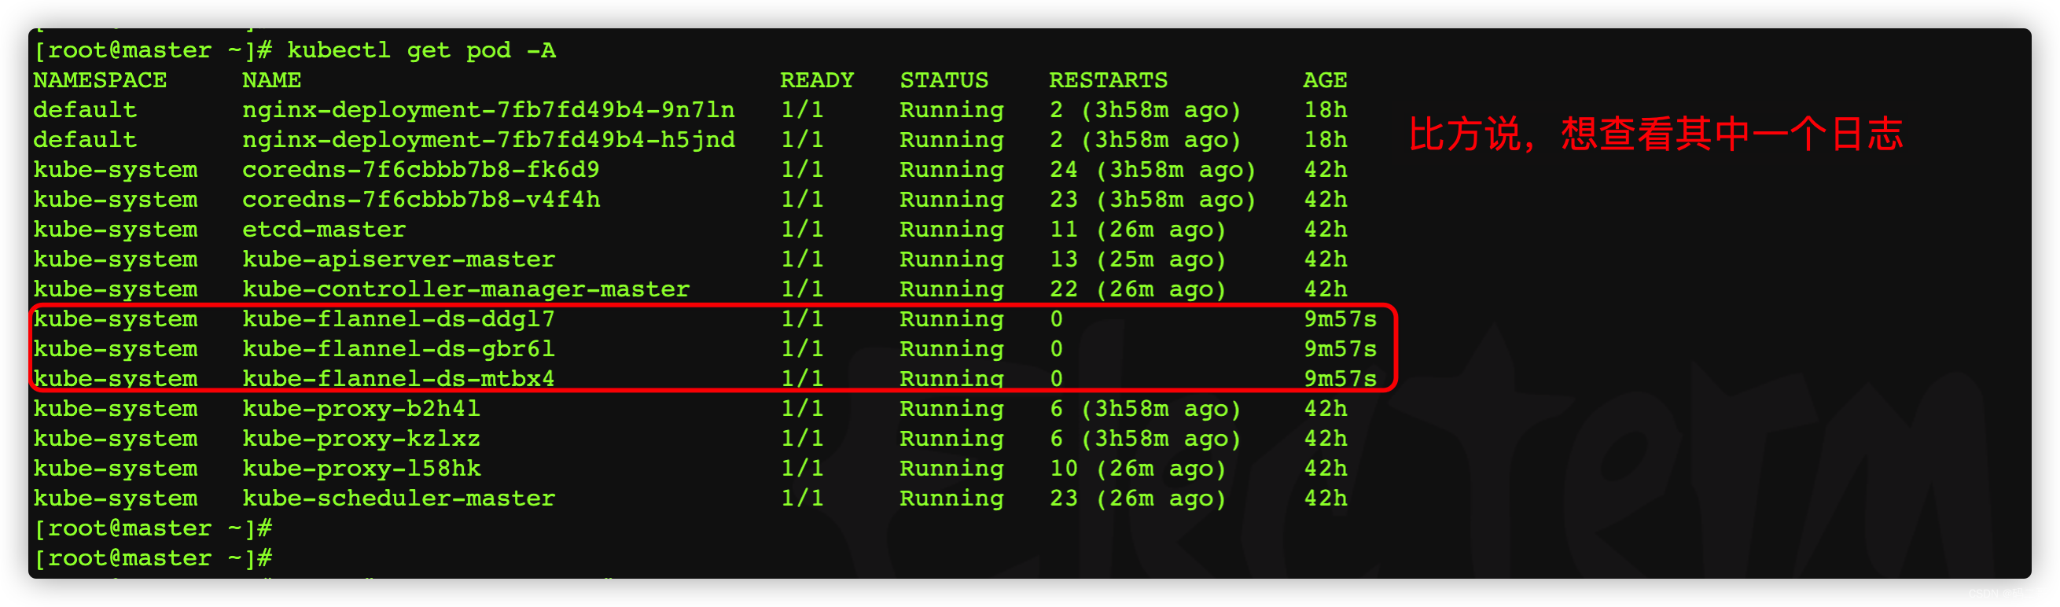Click 1/1 ready value of kube-scheduler-master row
Viewport: 2060px width, 607px height.
click(x=802, y=498)
